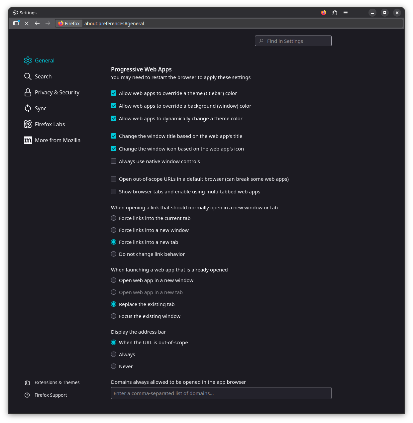This screenshot has height=423, width=413.
Task: Toggle the sidebar panel icon
Action: (16, 23)
